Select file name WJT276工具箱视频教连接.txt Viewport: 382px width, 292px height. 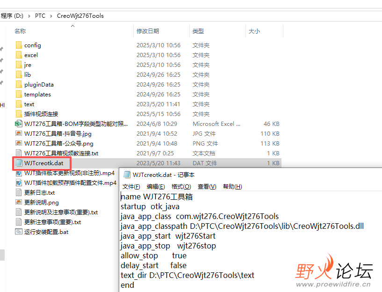tap(61, 153)
